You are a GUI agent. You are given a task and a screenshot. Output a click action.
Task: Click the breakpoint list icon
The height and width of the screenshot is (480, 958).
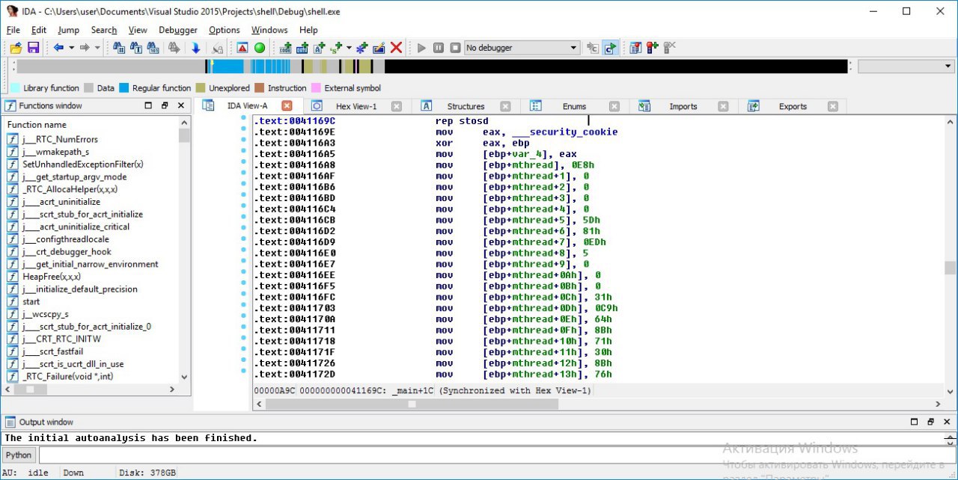pos(635,48)
